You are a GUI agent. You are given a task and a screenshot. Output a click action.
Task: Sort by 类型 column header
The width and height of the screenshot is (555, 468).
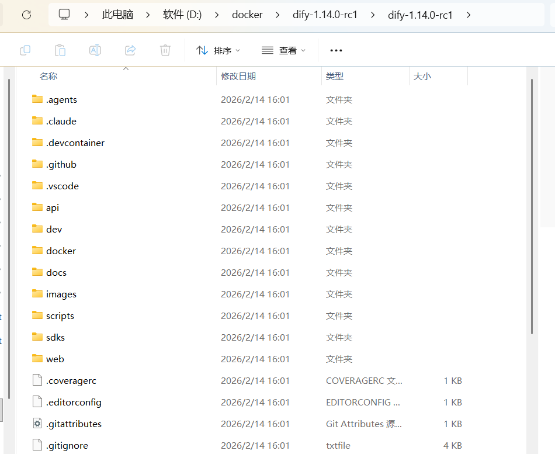point(335,76)
